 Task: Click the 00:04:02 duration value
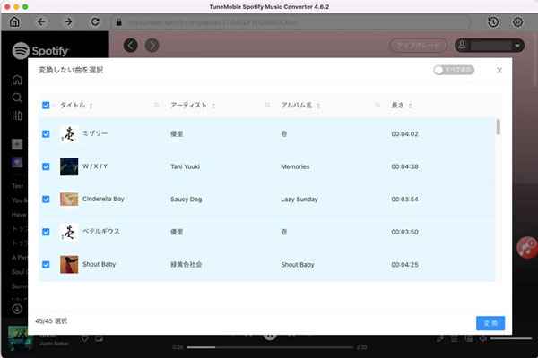[x=404, y=134]
